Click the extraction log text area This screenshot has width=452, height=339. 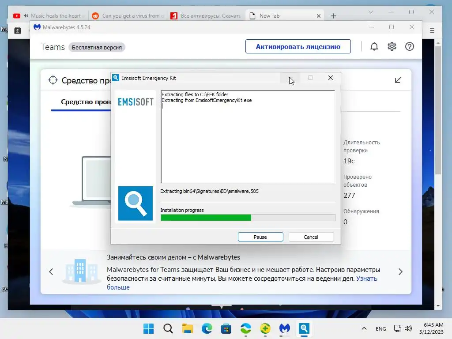[x=248, y=137]
